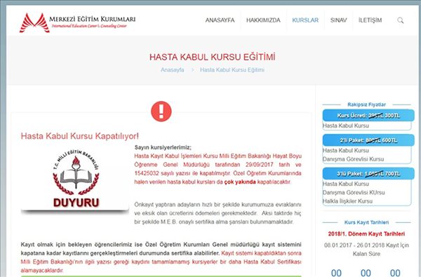Click the bold çok yakında text

(240, 182)
